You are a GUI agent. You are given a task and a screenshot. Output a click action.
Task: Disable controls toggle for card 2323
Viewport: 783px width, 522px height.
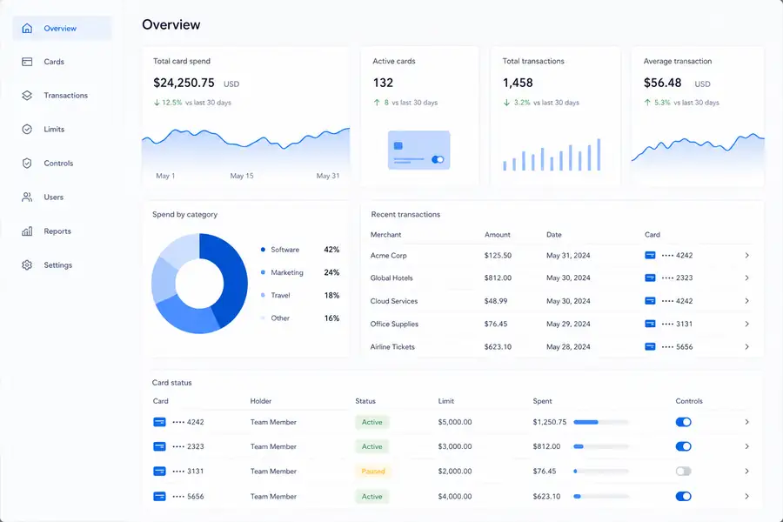tap(683, 446)
